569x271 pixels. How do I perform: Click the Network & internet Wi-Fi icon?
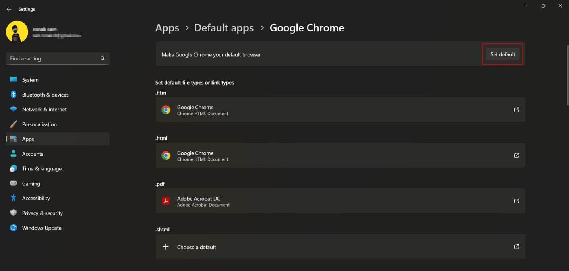(x=14, y=109)
